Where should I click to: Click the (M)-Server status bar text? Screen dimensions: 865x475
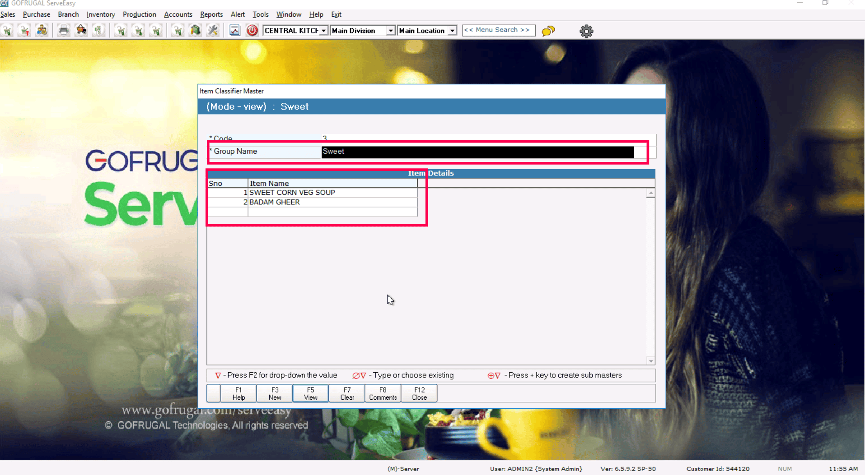coord(403,469)
